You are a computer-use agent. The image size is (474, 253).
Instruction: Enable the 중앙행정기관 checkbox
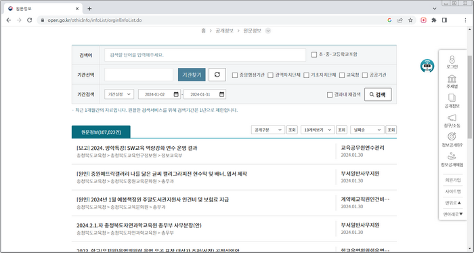click(235, 75)
